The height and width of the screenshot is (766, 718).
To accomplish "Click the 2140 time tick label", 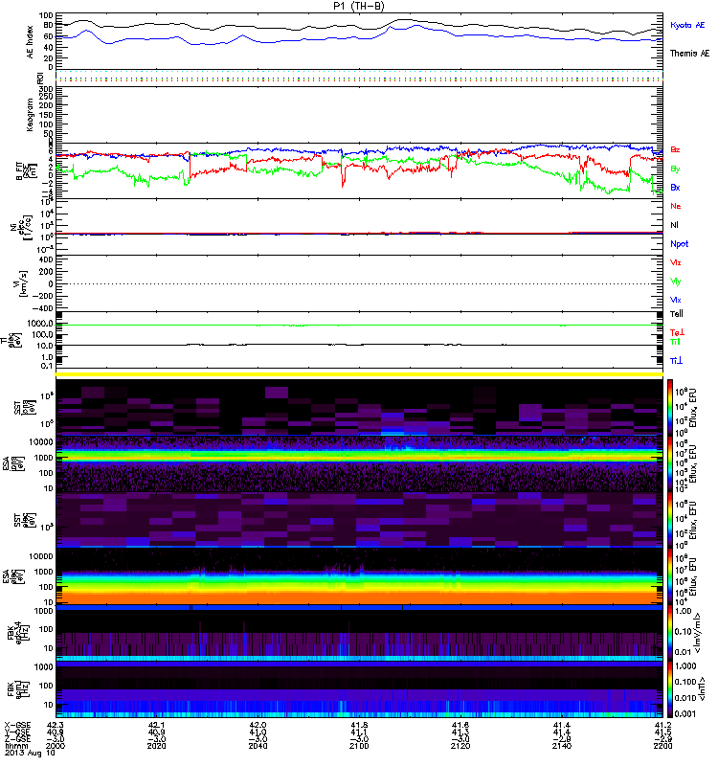I will [562, 746].
